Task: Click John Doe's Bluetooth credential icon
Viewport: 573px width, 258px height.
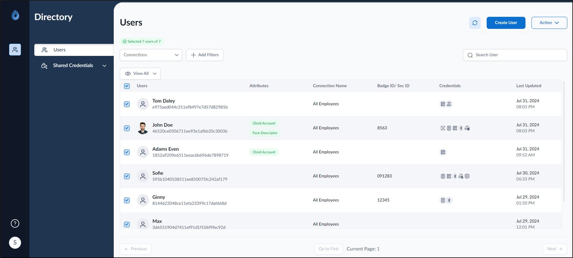Action: (x=461, y=128)
